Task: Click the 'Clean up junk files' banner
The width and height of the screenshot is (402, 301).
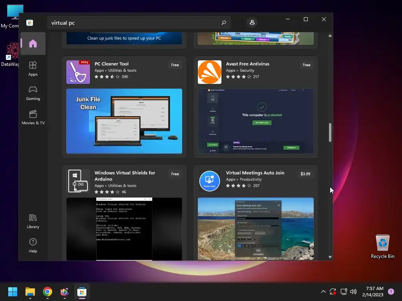Action: 124,38
